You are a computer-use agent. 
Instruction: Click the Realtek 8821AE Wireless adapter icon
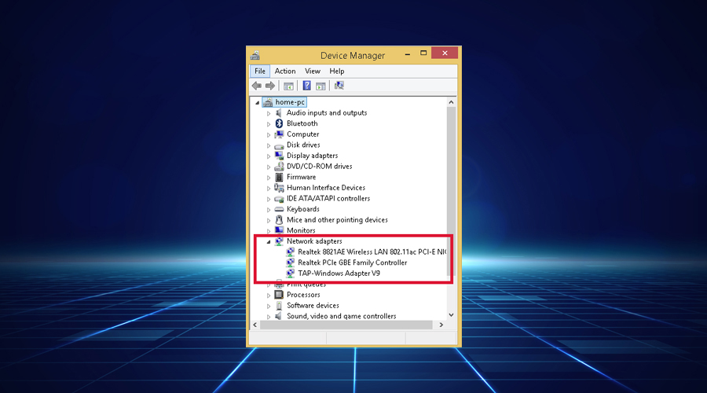click(x=291, y=252)
